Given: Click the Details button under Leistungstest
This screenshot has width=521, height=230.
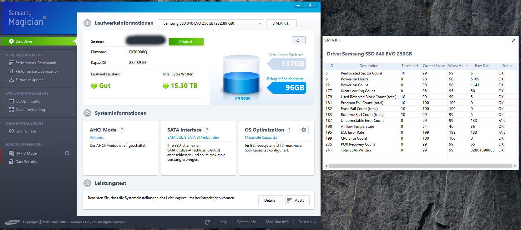Looking at the screenshot, I should point(270,200).
